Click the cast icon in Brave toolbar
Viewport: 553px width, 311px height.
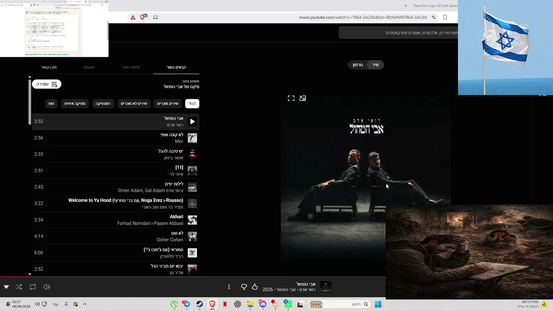(x=156, y=17)
